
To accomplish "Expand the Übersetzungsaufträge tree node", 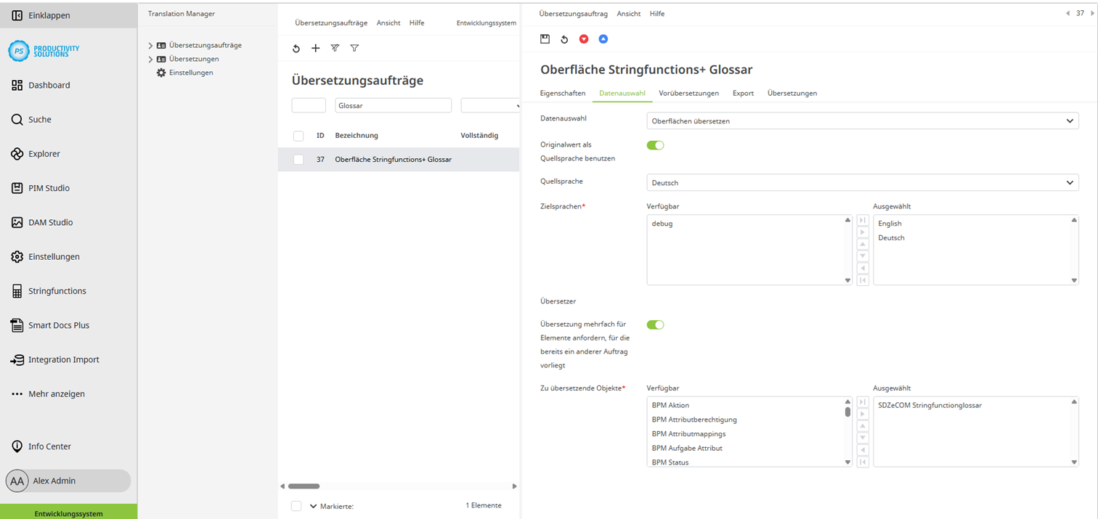I will click(150, 46).
